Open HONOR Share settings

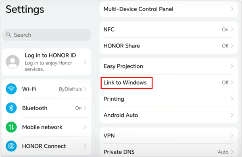click(169, 46)
